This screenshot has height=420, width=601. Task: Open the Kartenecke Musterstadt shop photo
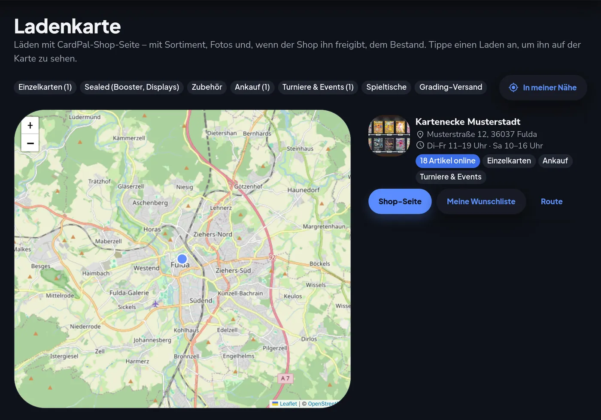(x=389, y=136)
